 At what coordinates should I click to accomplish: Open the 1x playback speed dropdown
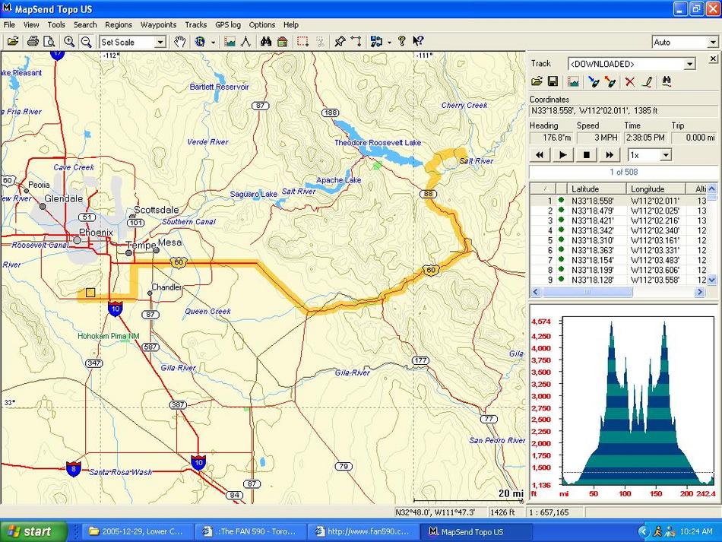coord(666,155)
